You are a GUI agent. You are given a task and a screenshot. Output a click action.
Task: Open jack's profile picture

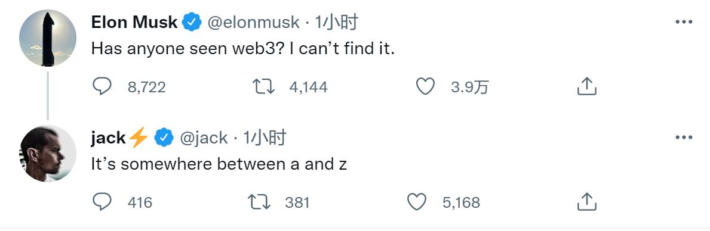click(x=48, y=154)
